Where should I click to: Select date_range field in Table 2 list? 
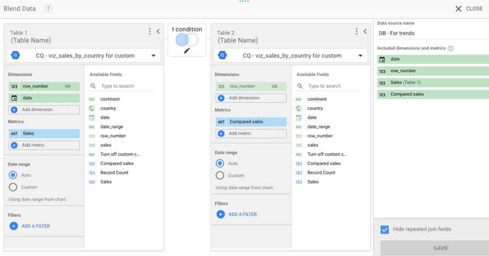point(319,127)
